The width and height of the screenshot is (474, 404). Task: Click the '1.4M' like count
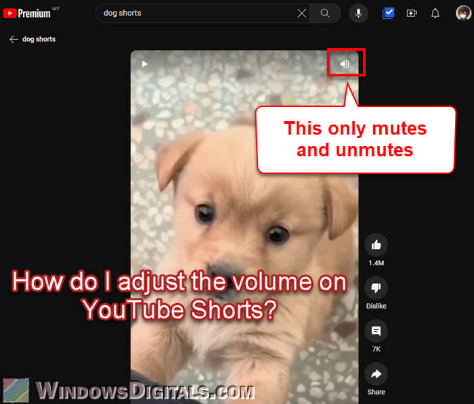pyautogui.click(x=376, y=263)
